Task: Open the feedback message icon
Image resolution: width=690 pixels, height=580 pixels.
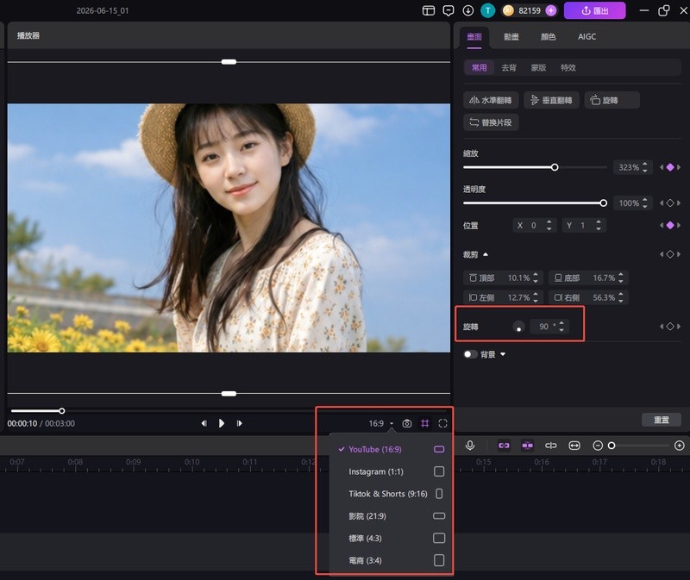Action: (448, 10)
